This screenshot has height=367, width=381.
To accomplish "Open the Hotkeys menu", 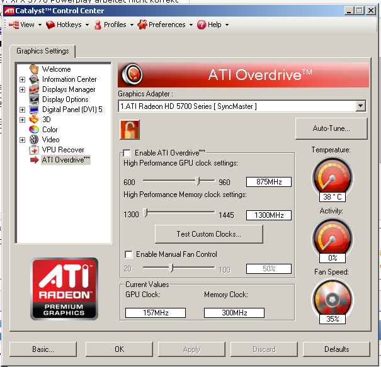I will [68, 25].
